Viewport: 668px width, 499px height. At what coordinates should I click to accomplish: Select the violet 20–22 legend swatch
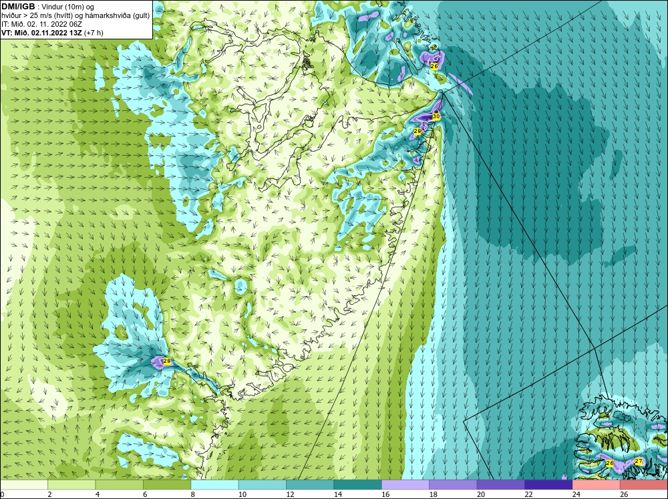[x=501, y=484]
